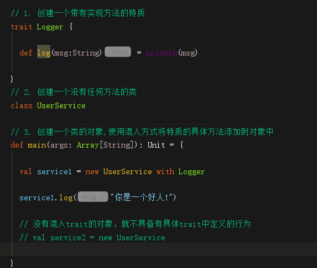Click the comment '// 1. 创建一个带有实现方法的特质'

[x=78, y=13]
